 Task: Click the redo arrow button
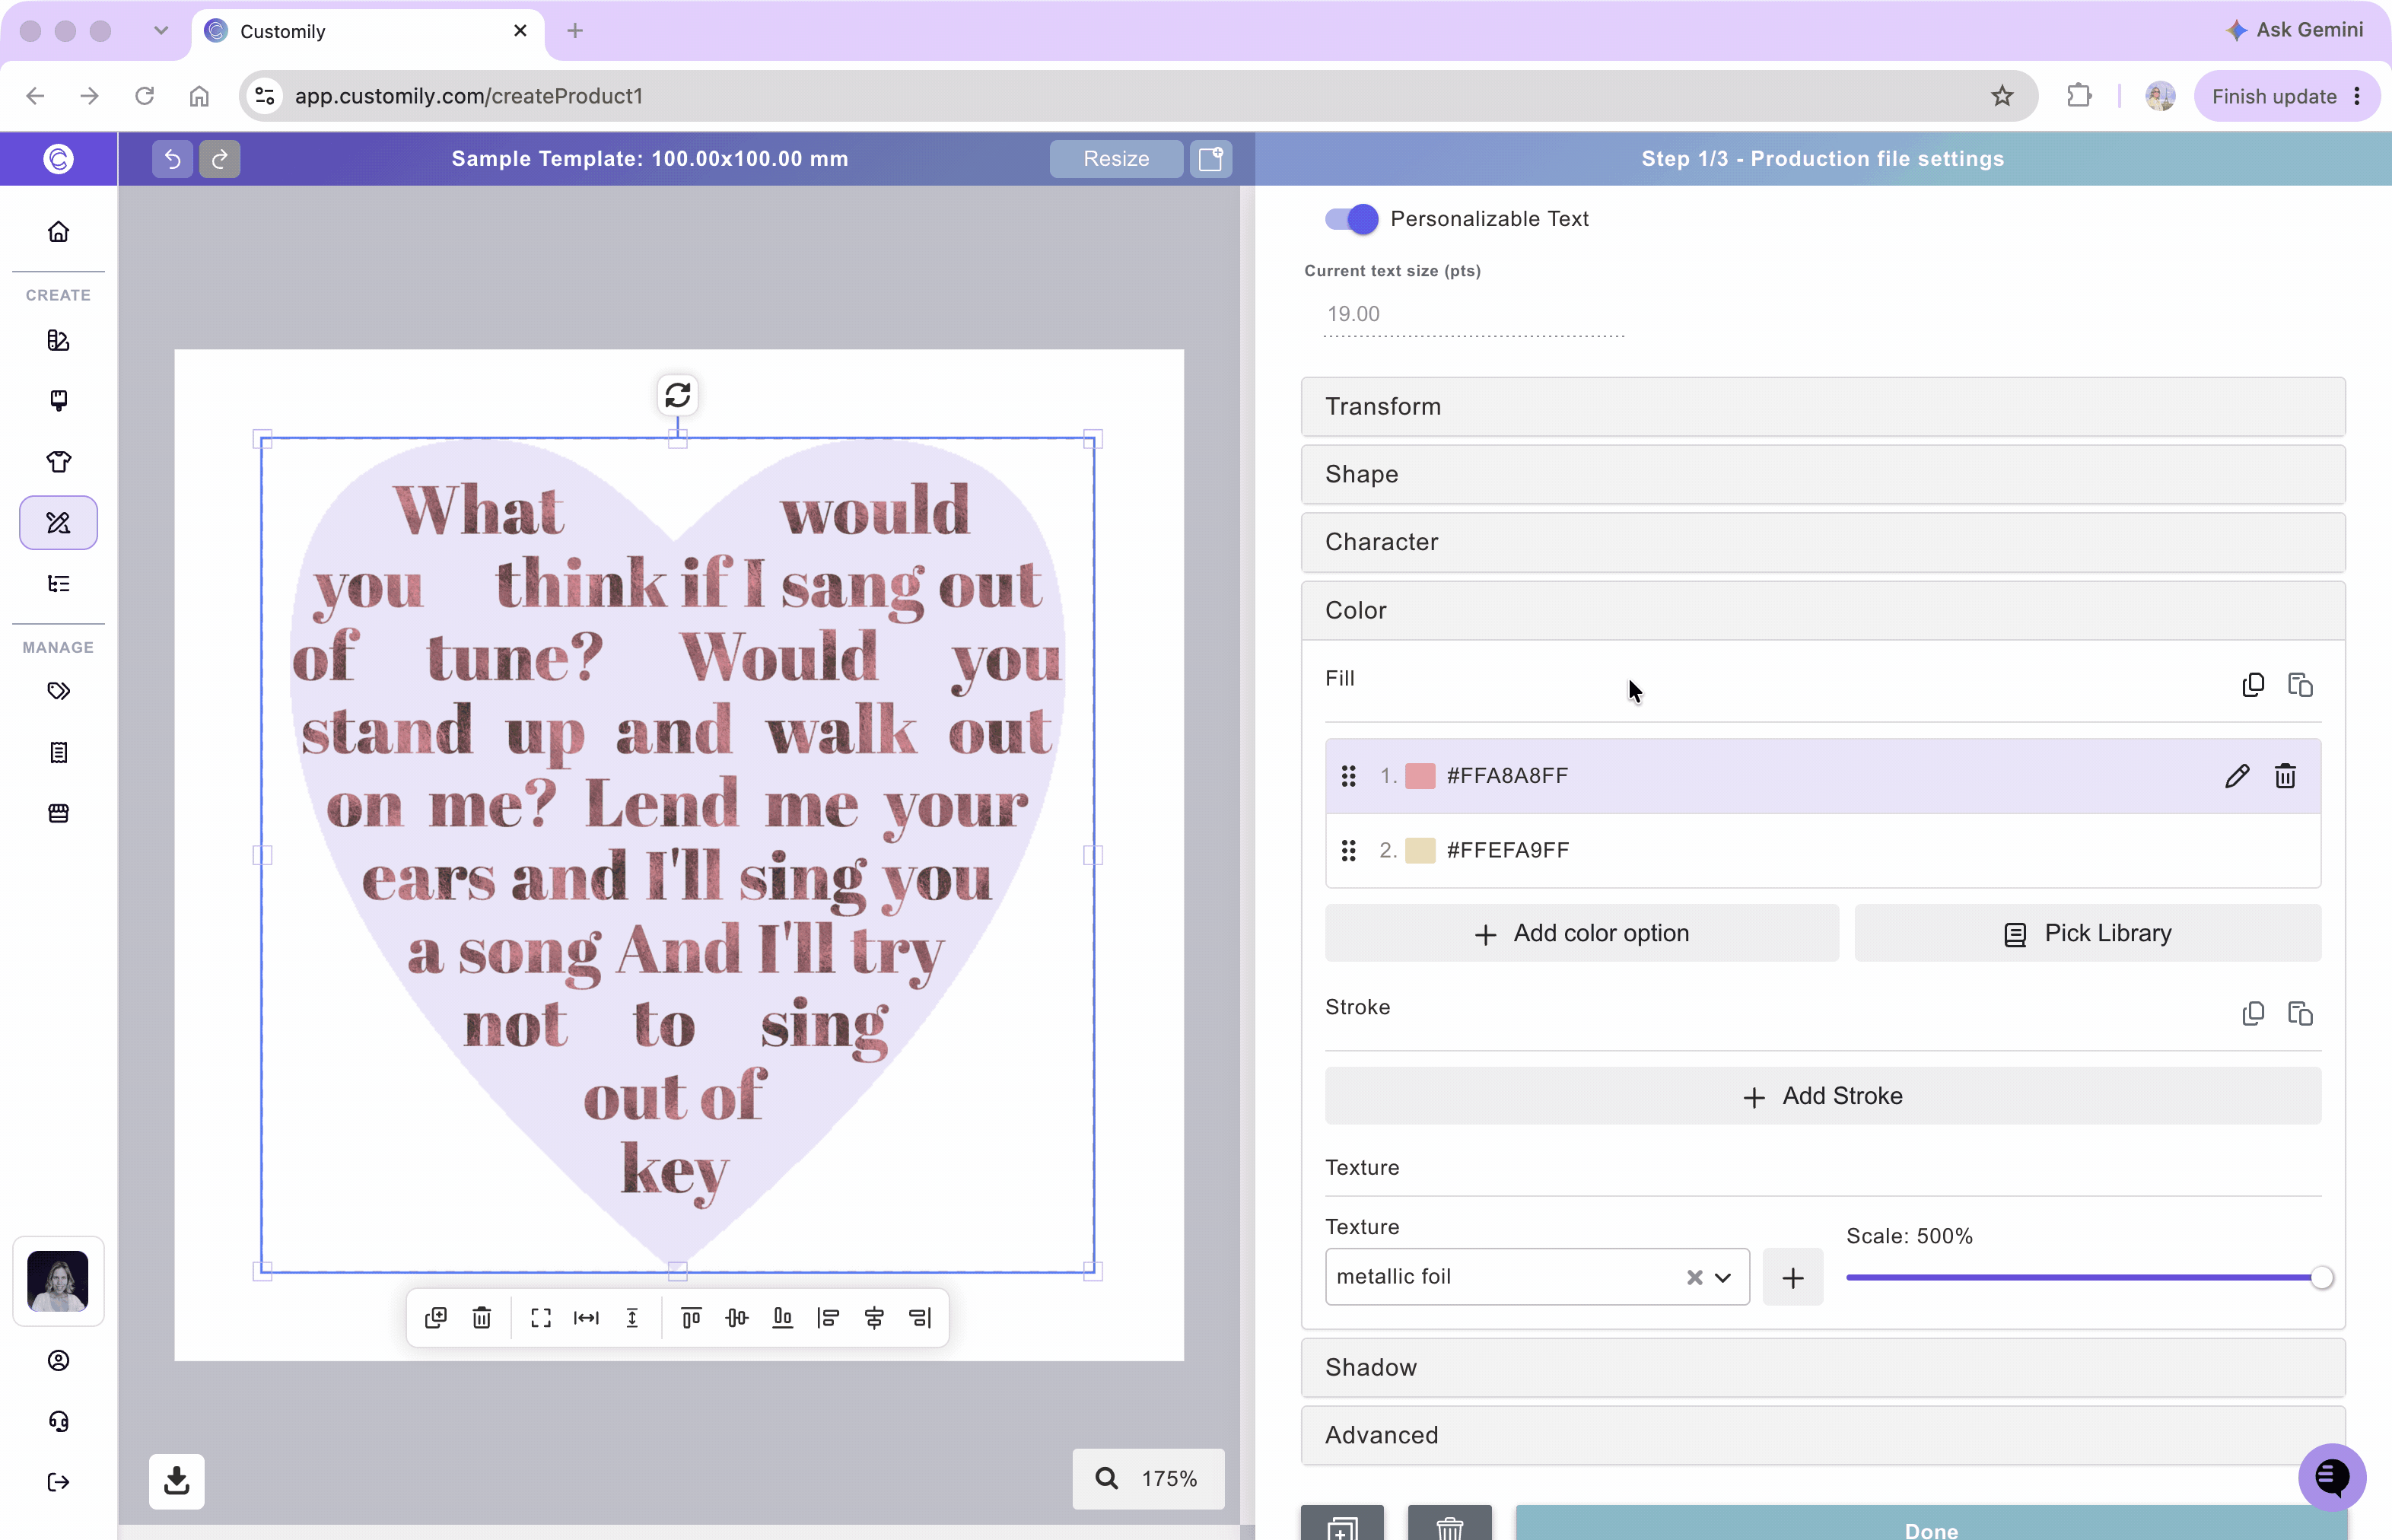click(219, 159)
